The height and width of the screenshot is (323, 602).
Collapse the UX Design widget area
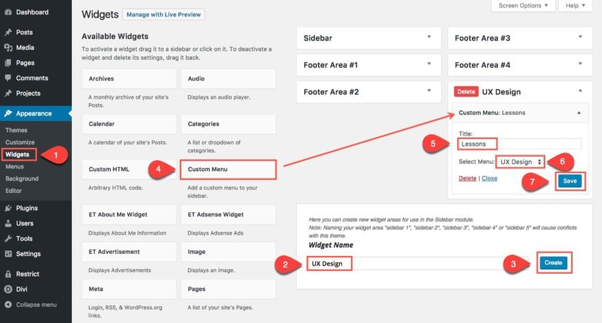tap(580, 91)
